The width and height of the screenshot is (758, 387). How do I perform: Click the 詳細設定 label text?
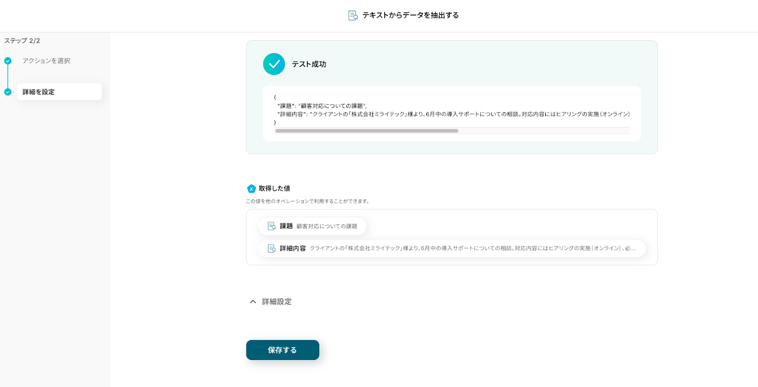click(x=277, y=302)
